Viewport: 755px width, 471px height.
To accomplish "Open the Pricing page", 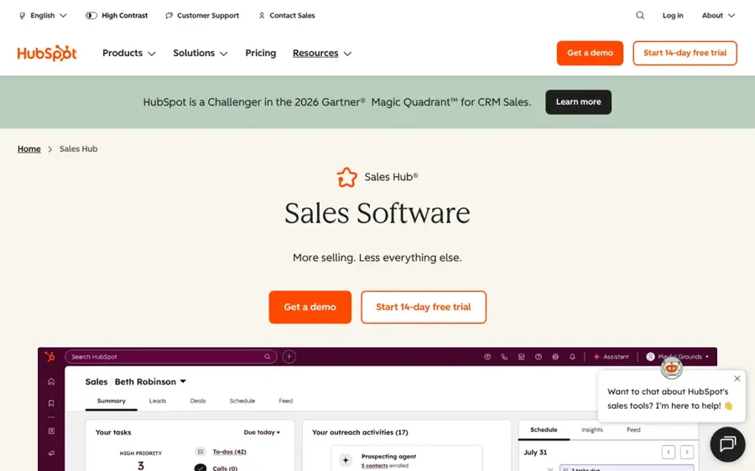I will pyautogui.click(x=261, y=53).
